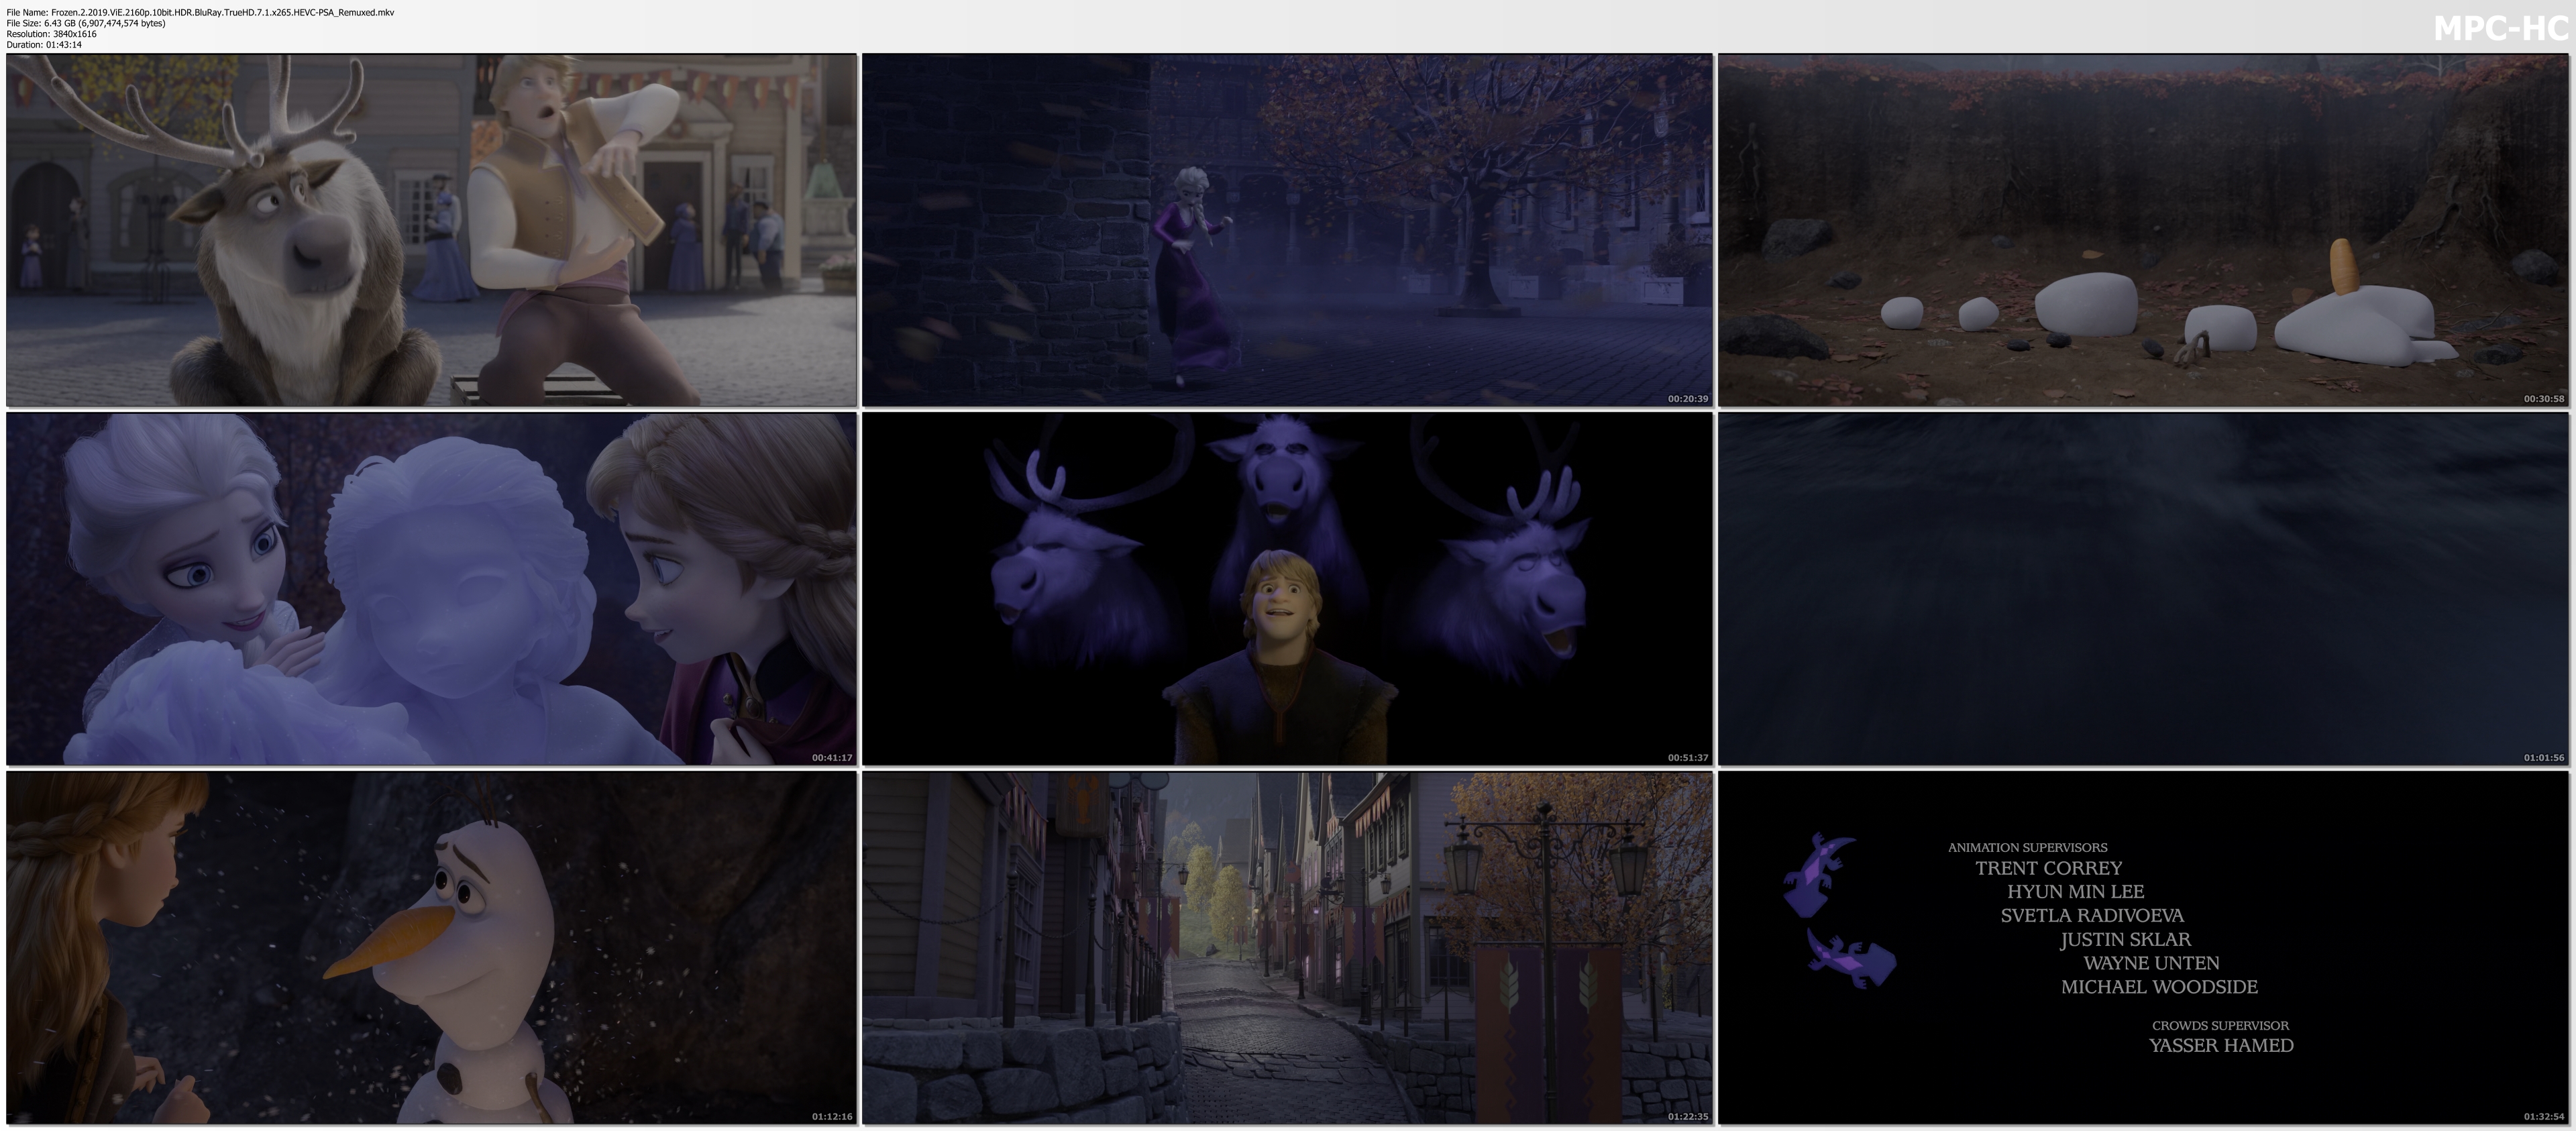Click the name TRENT CORREY in credits
2576x1131 pixels.
2048,868
